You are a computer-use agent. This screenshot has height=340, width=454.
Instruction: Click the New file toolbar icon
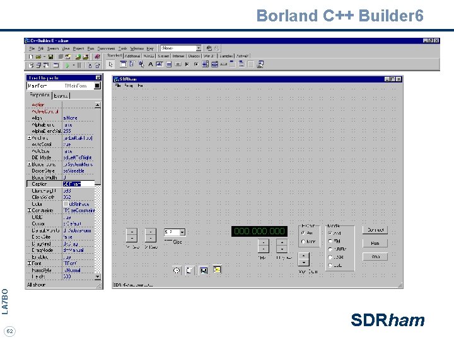31,57
